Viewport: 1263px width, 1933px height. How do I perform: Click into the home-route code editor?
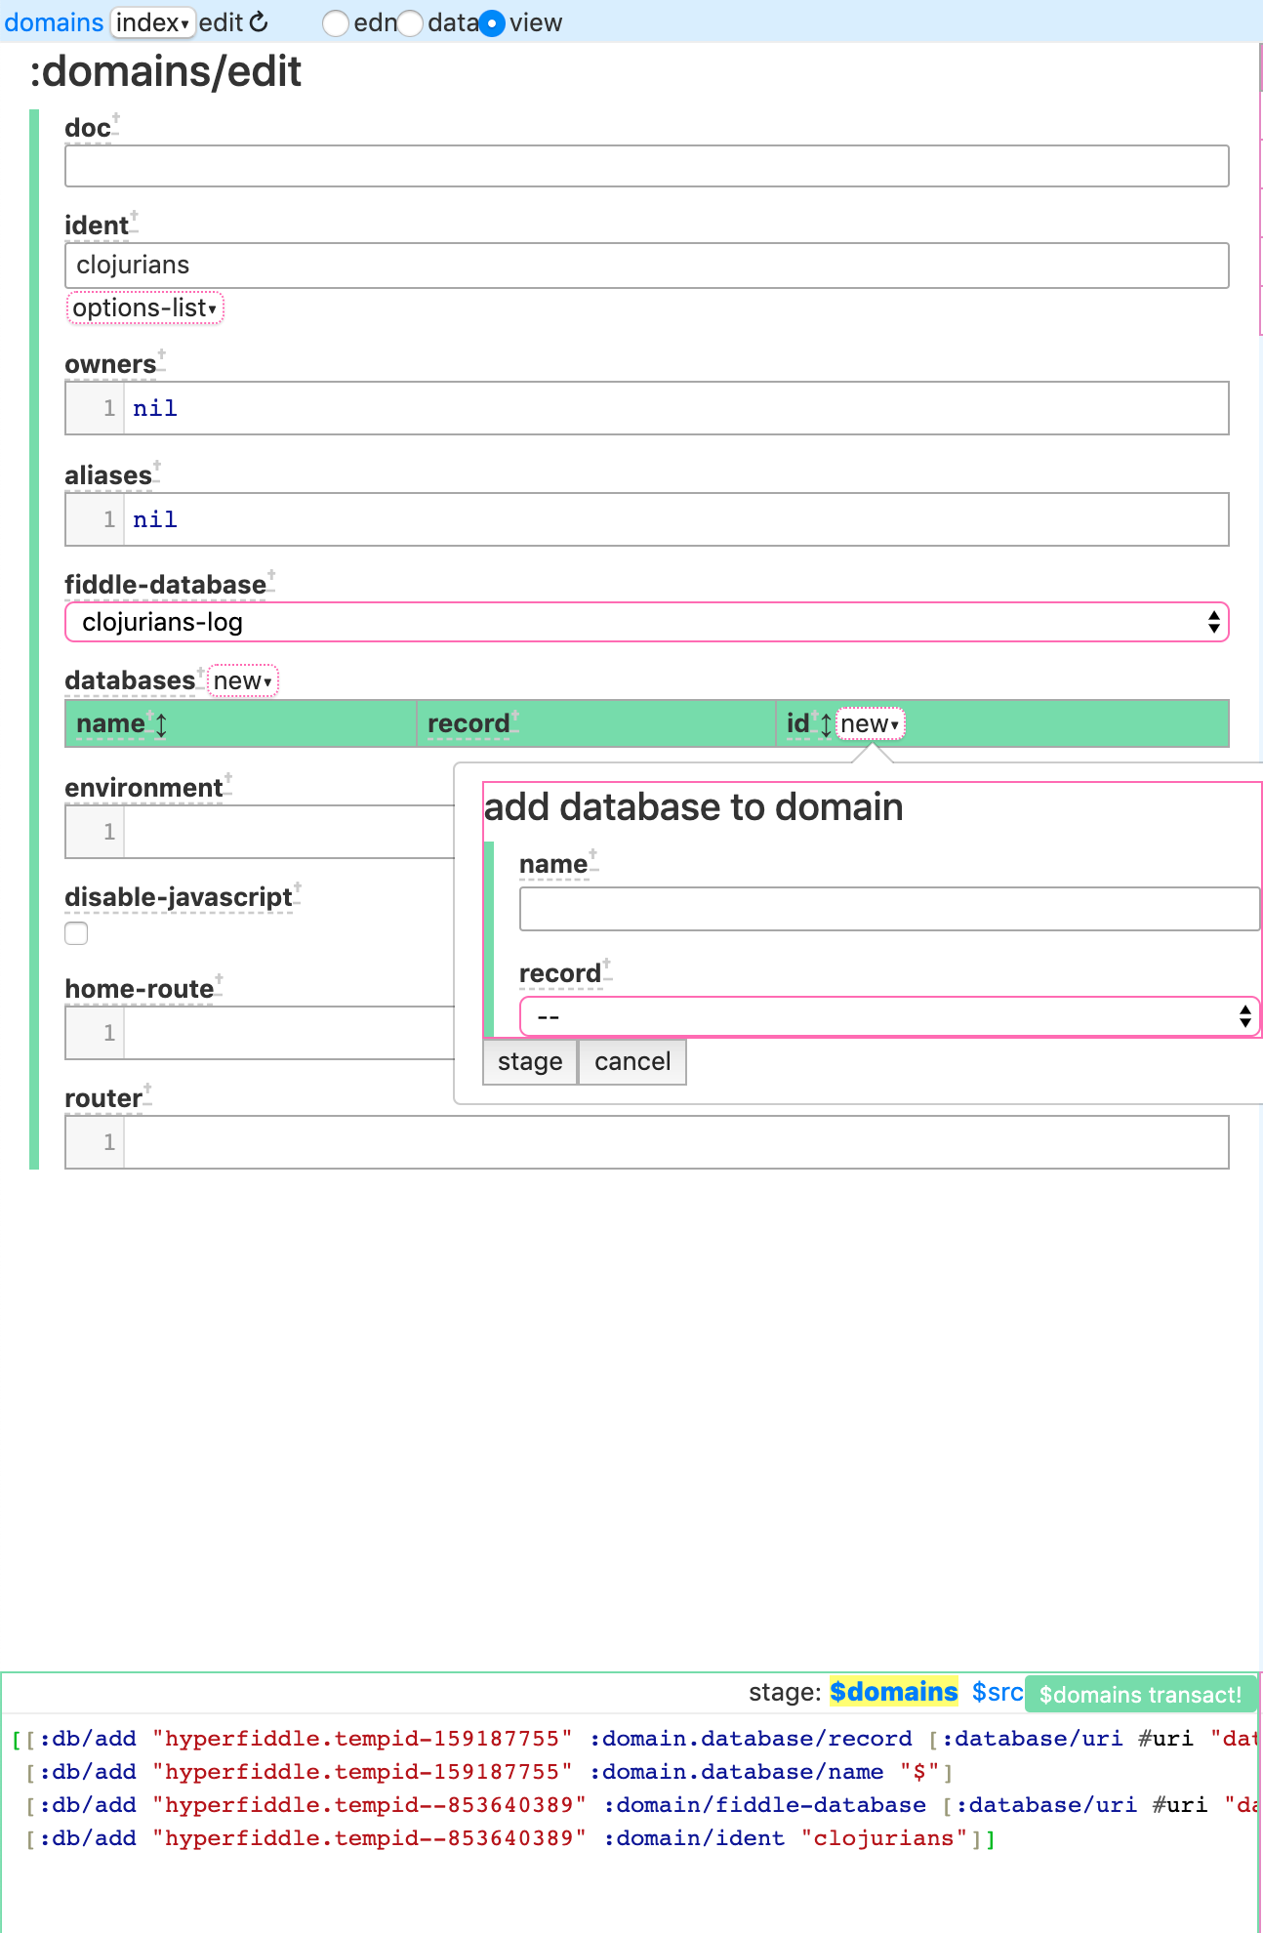[x=260, y=1033]
